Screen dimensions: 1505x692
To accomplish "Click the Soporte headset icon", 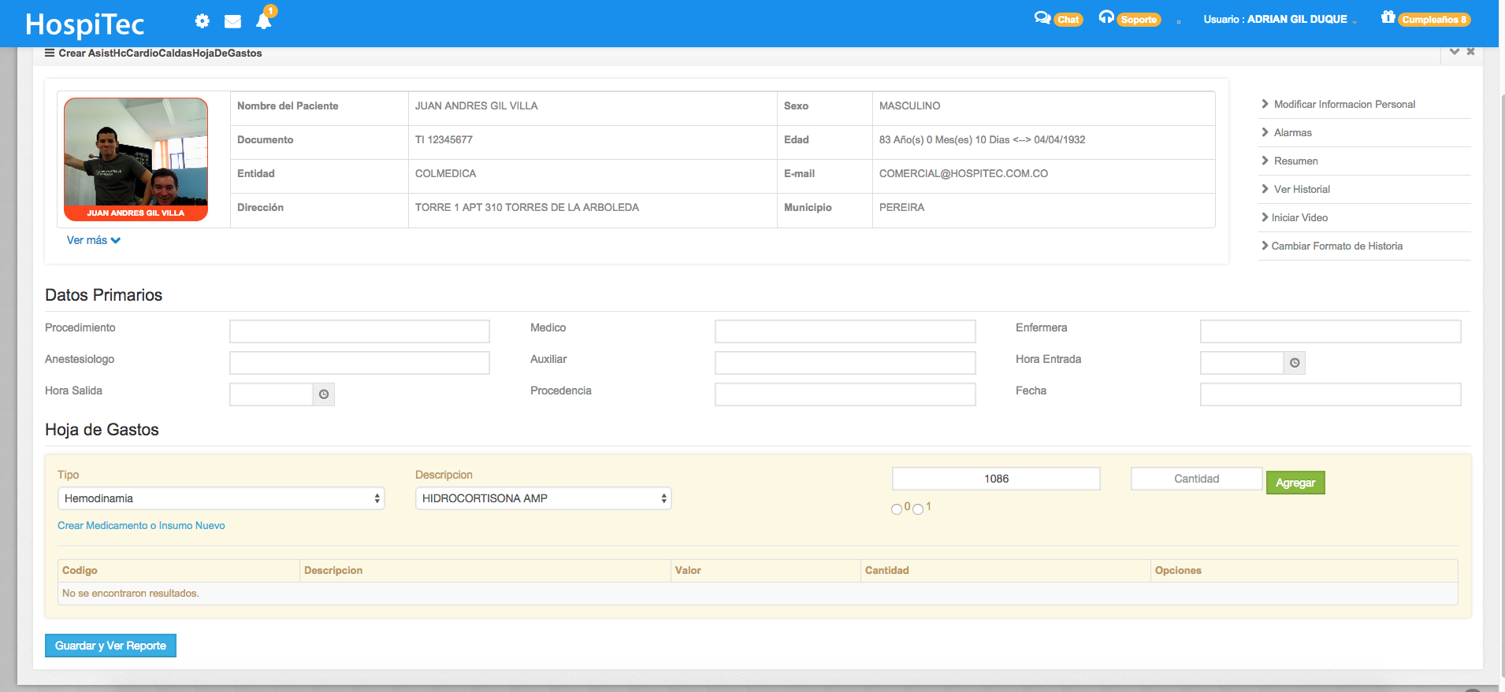I will [x=1106, y=17].
